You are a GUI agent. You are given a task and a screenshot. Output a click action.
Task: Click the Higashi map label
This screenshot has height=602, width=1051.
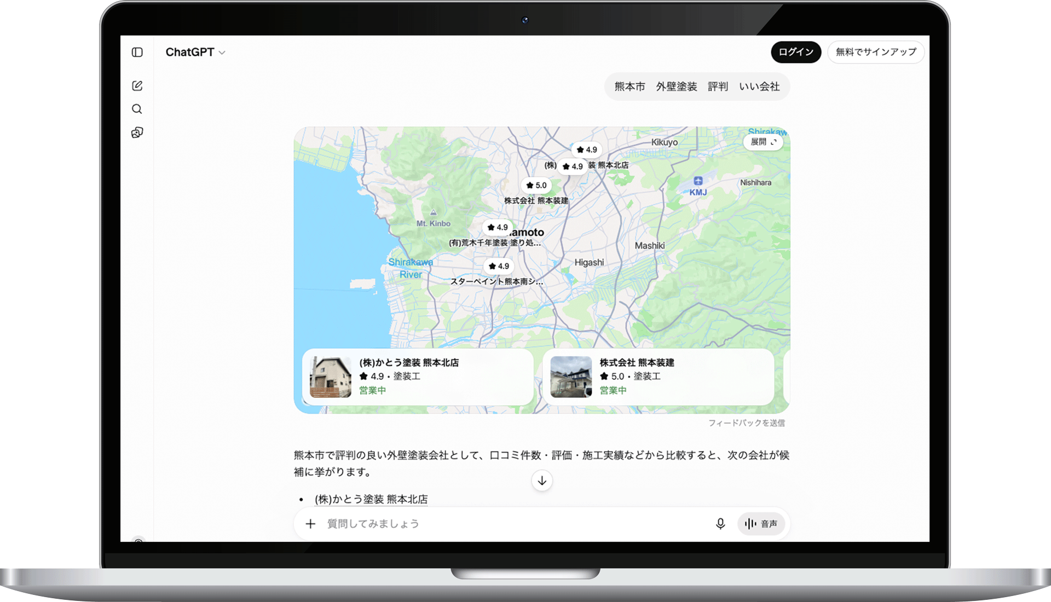tap(589, 262)
